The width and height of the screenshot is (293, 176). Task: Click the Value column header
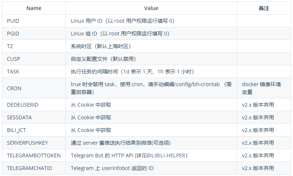click(x=151, y=8)
